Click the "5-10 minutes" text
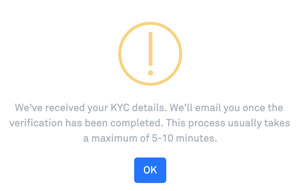Image resolution: width=299 pixels, height=191 pixels. 184,138
